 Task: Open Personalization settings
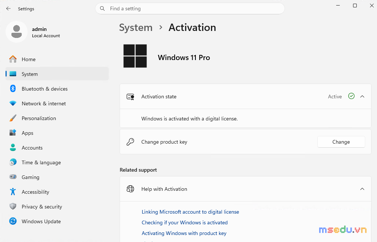click(57, 118)
